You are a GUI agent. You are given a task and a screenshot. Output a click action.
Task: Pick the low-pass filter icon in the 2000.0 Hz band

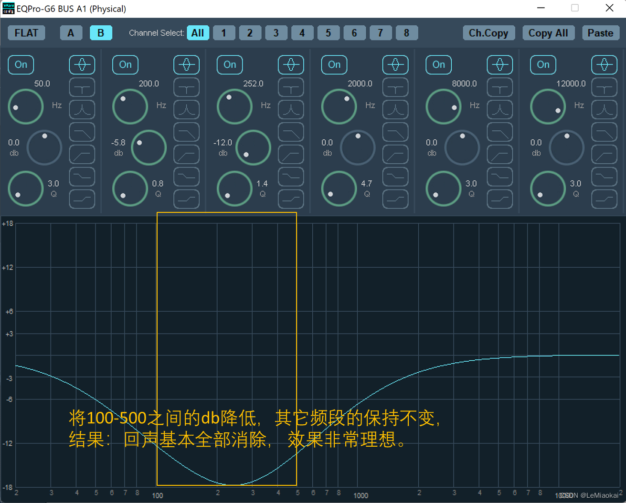point(395,132)
